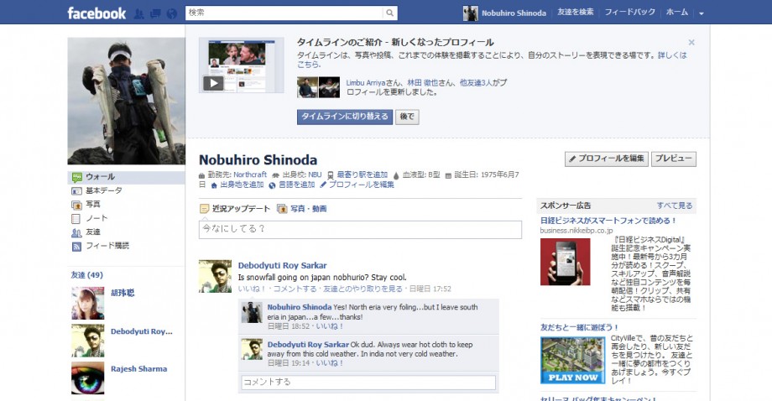Select the 近況アップデート tab

click(235, 209)
